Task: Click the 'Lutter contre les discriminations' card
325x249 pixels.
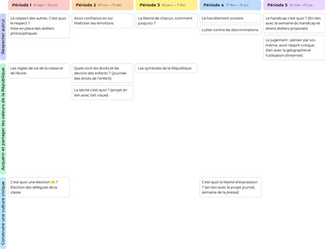Action: point(230,30)
